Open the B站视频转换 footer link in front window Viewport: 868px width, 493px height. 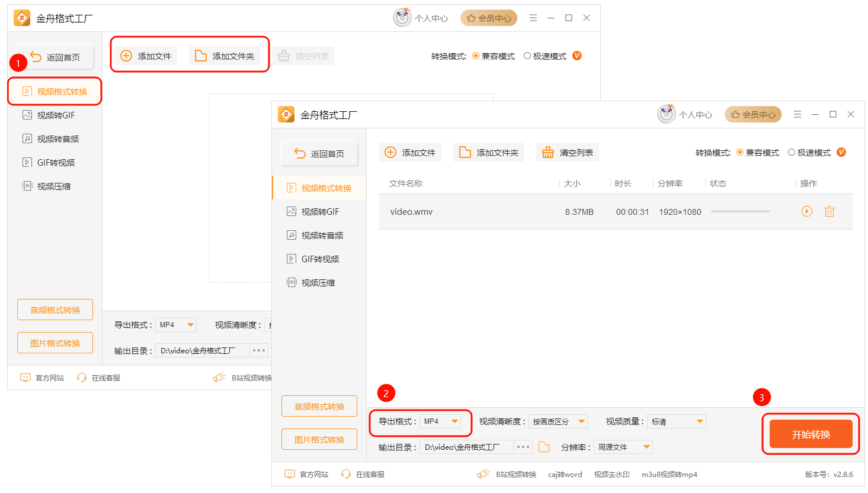click(x=516, y=474)
